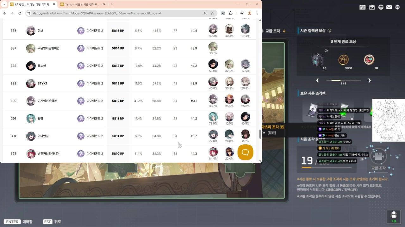Click the line-art character thumbnail overlay
Screen dimensions: 405x227
(389, 120)
